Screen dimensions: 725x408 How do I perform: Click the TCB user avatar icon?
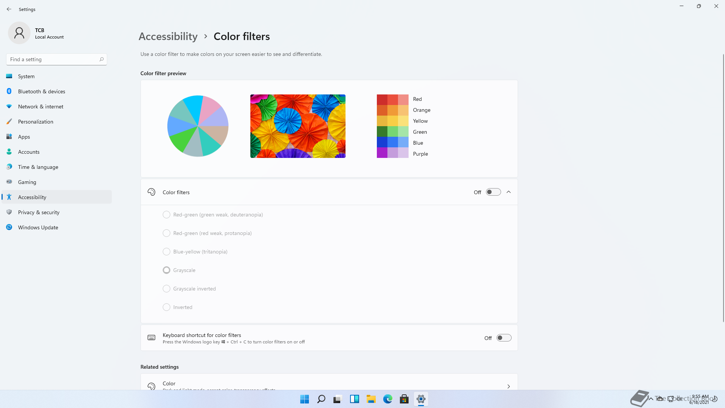[19, 33]
